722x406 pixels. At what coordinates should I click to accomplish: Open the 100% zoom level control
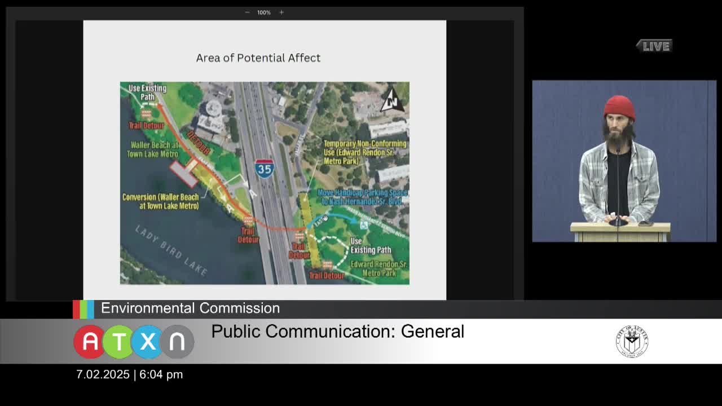[264, 12]
